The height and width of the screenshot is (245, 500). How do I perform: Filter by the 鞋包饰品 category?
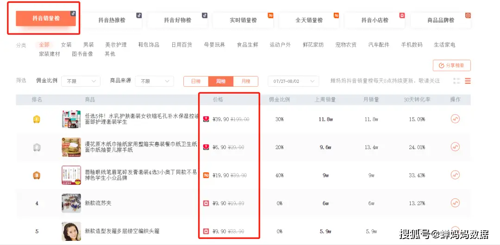pyautogui.click(x=149, y=44)
